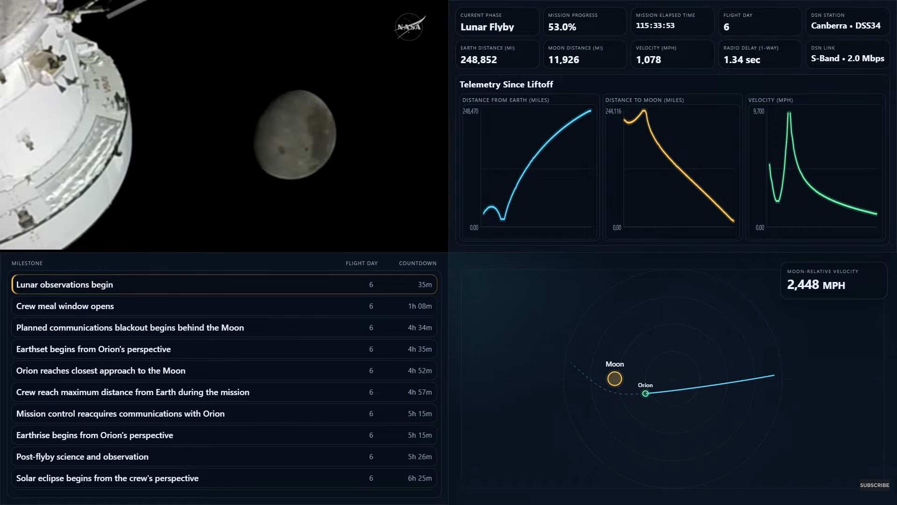Image resolution: width=897 pixels, height=505 pixels.
Task: Click the Current Phase Lunar Flyby card
Action: point(497,22)
